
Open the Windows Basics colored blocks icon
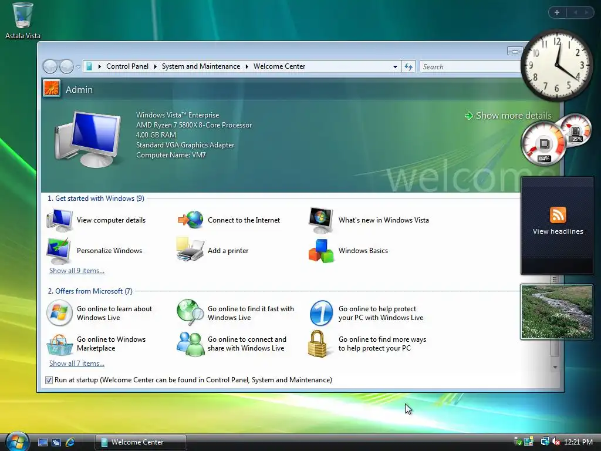pos(321,251)
